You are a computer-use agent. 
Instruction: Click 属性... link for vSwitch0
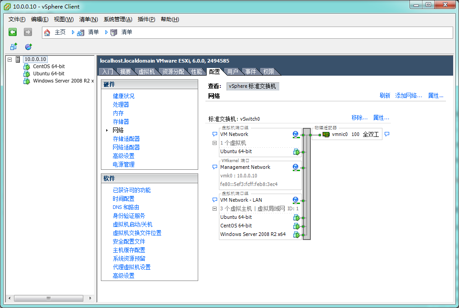(381, 118)
